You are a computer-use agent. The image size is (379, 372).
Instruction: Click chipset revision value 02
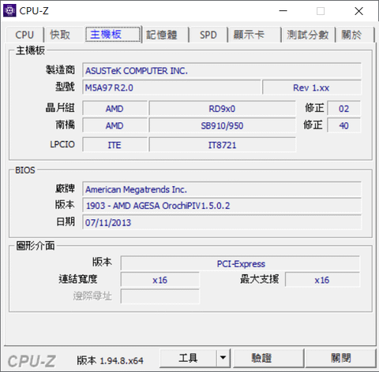click(343, 109)
